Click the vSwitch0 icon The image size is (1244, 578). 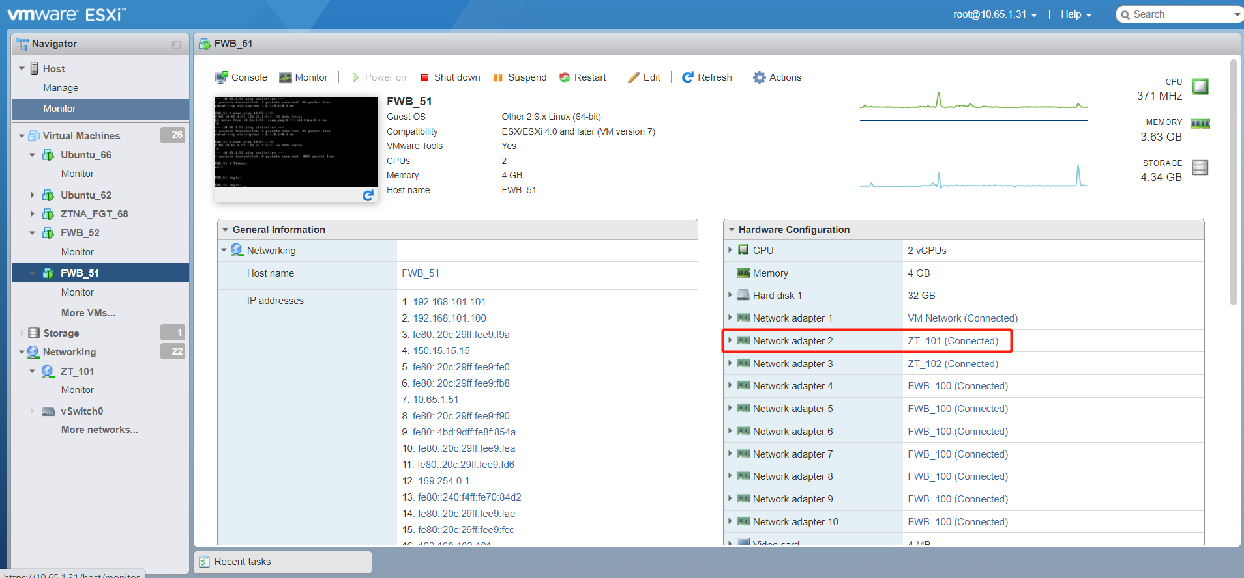pos(48,411)
